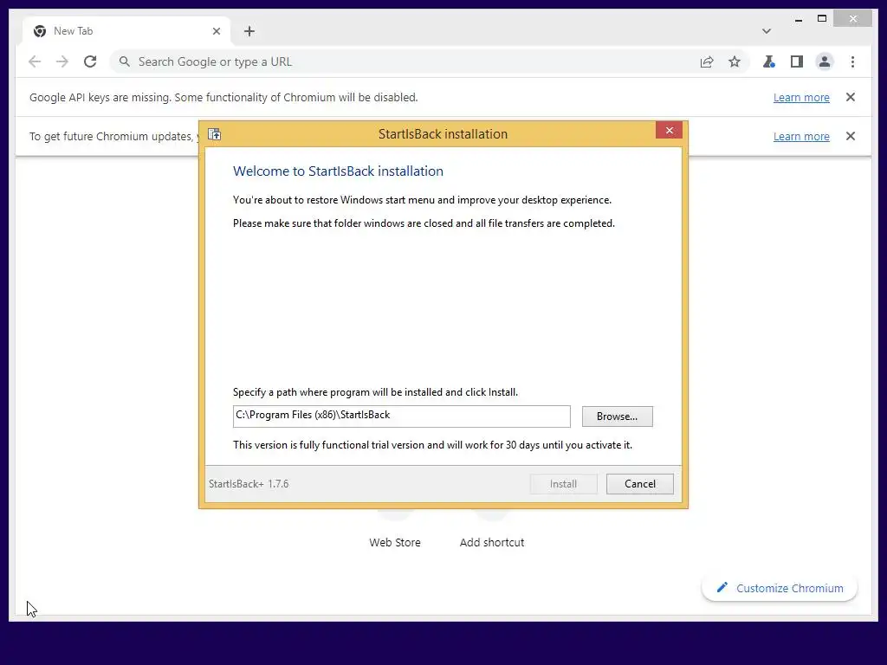This screenshot has width=887, height=665.
Task: Click Add shortcut on new tab page
Action: (x=492, y=542)
